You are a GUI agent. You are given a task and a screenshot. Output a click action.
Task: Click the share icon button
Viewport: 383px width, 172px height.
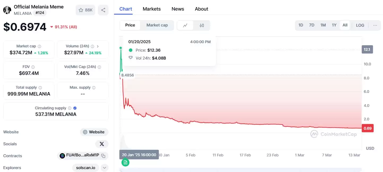[103, 10]
